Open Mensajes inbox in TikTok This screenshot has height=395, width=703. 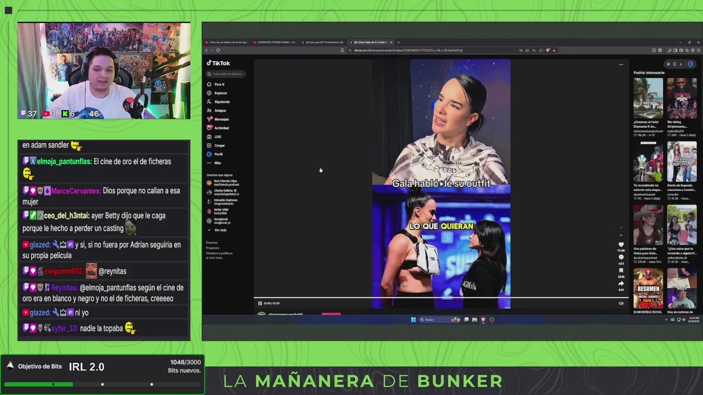[218, 119]
